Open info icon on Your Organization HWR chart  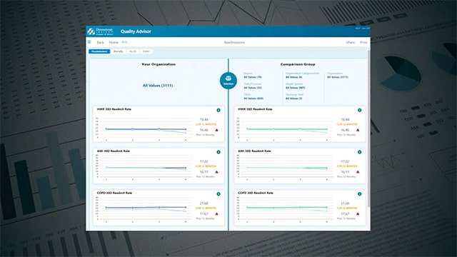coord(219,110)
